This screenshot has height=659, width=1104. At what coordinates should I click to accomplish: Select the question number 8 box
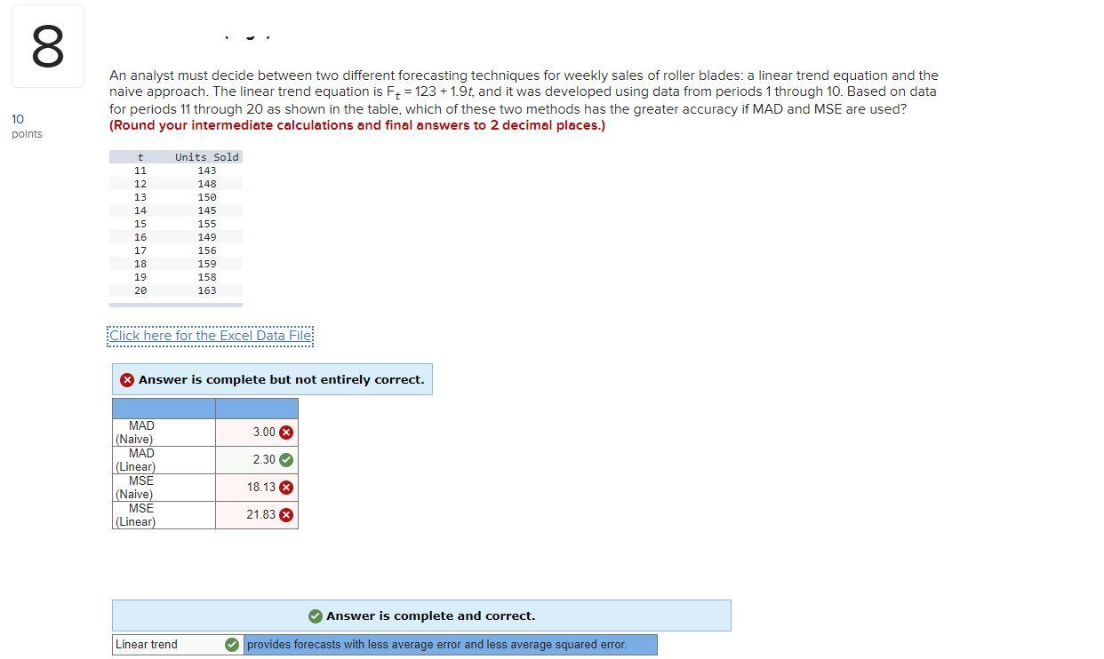(47, 46)
